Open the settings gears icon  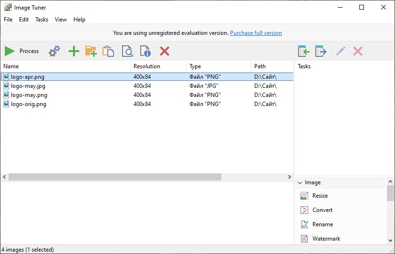[x=54, y=51]
